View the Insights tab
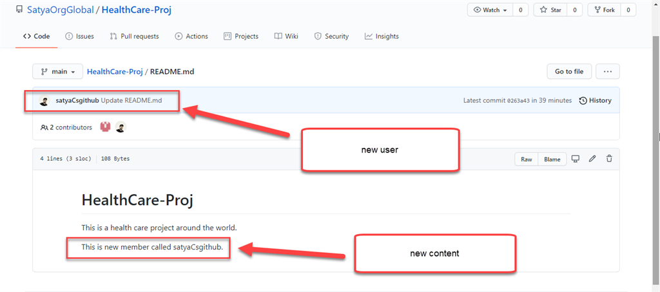This screenshot has width=660, height=292. pyautogui.click(x=382, y=36)
